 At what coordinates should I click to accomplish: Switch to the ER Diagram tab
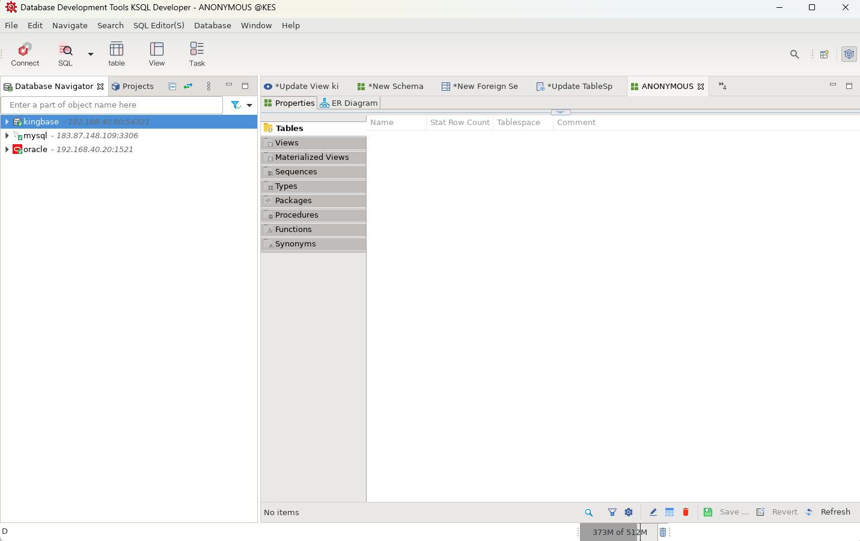coord(349,103)
